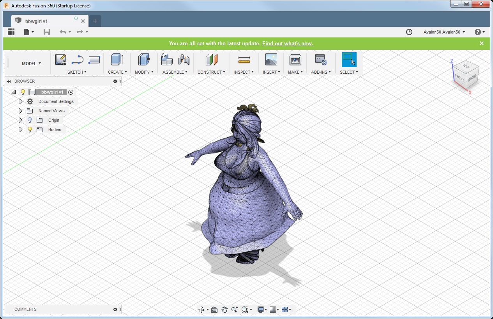493x319 pixels.
Task: Select the Press Pull tool
Action: (144, 60)
